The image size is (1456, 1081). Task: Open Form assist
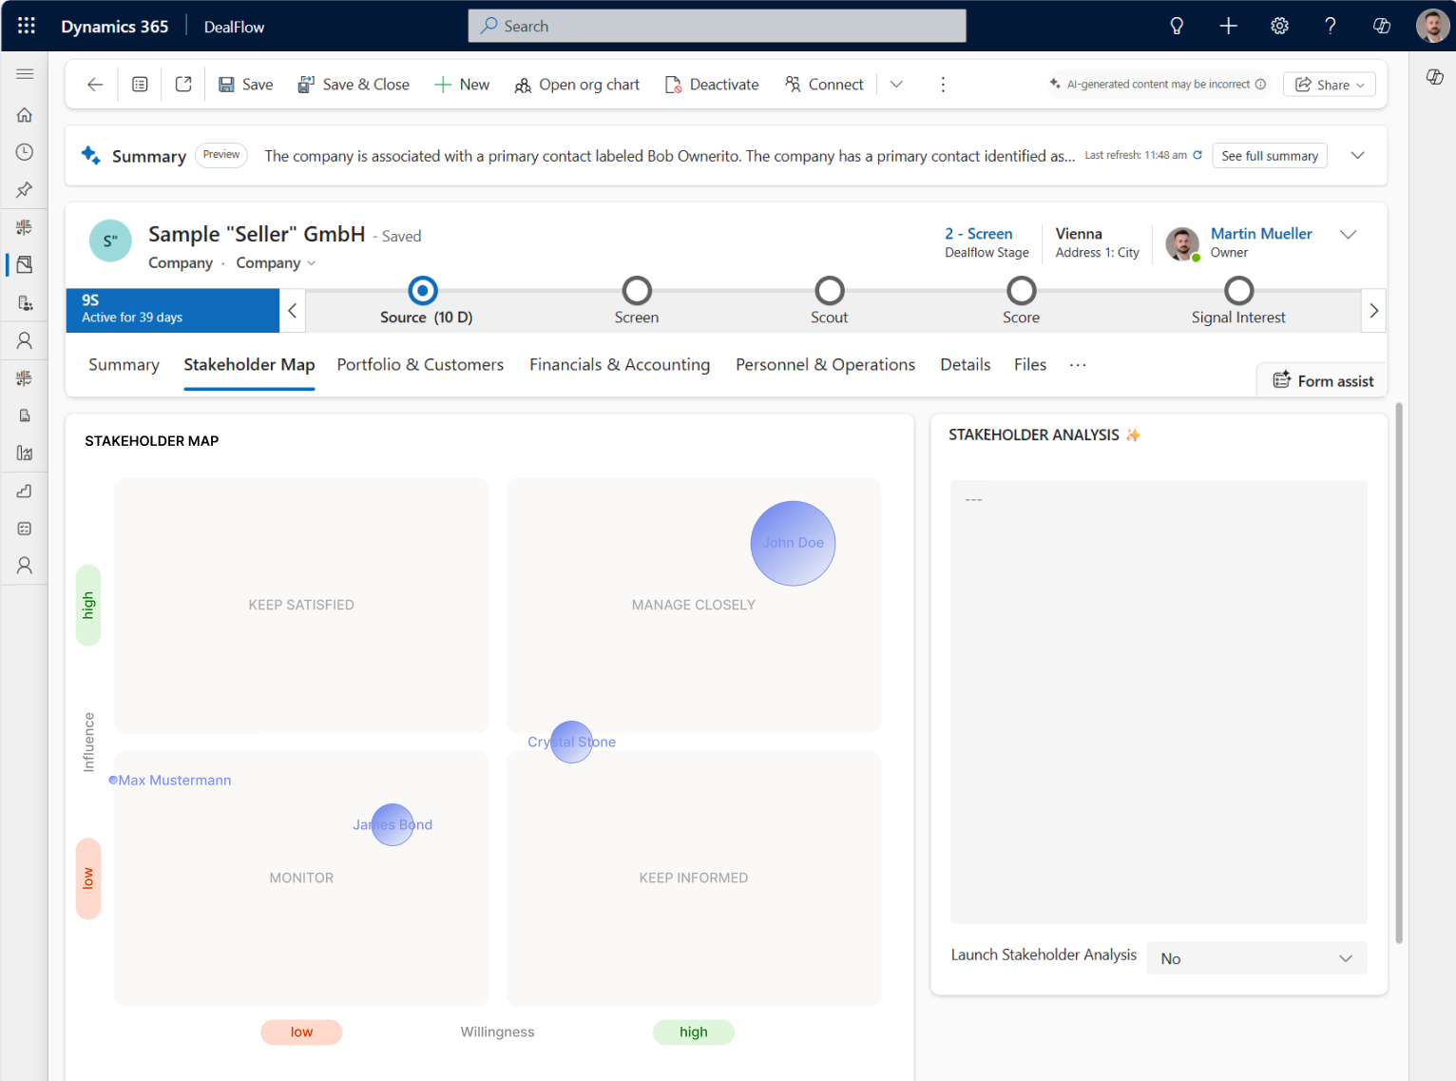[x=1323, y=381]
